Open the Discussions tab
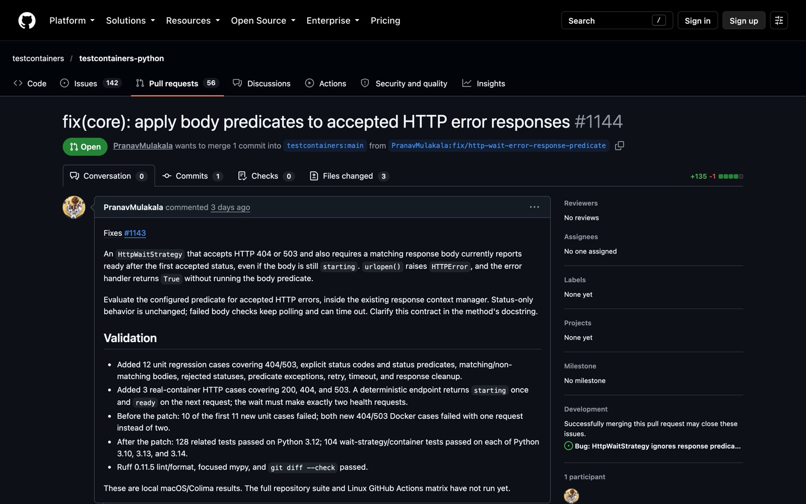 (262, 84)
